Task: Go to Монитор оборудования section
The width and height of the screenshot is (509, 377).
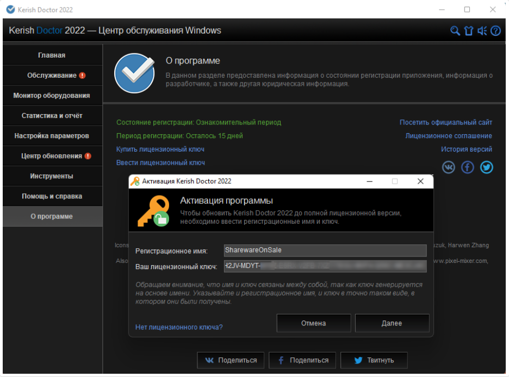Action: coord(52,96)
